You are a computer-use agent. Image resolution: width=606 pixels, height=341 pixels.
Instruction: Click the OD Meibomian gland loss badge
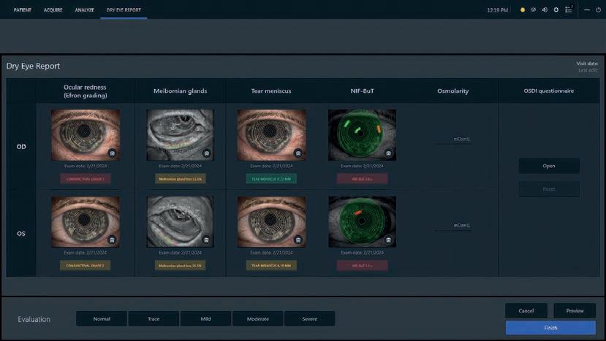tap(180, 179)
